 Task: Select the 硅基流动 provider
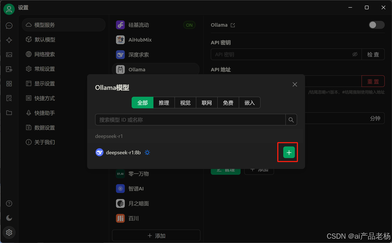(156, 25)
